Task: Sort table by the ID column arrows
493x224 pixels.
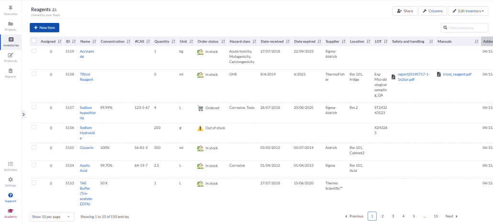Action: [x=74, y=42]
